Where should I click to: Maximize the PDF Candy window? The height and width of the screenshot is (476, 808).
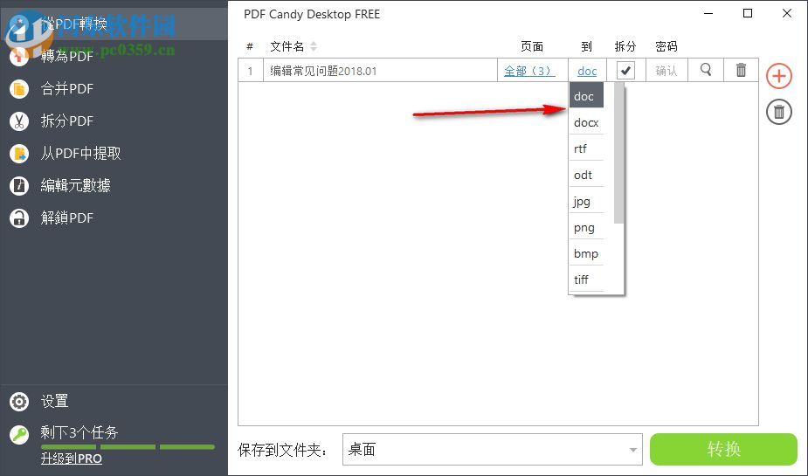pyautogui.click(x=748, y=13)
